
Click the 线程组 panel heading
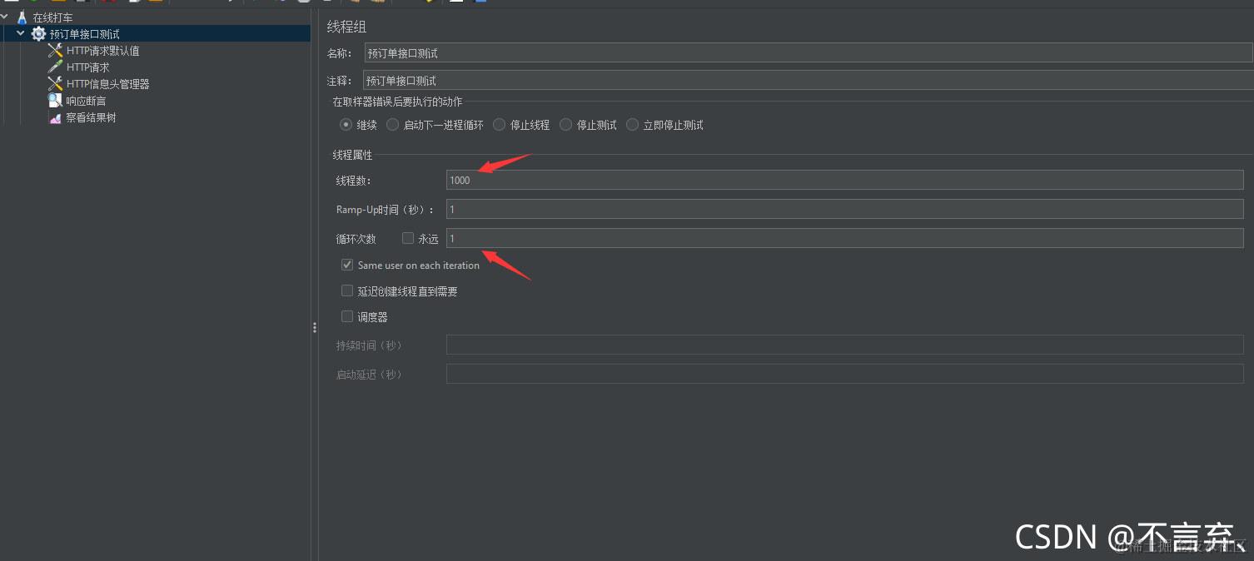[346, 27]
